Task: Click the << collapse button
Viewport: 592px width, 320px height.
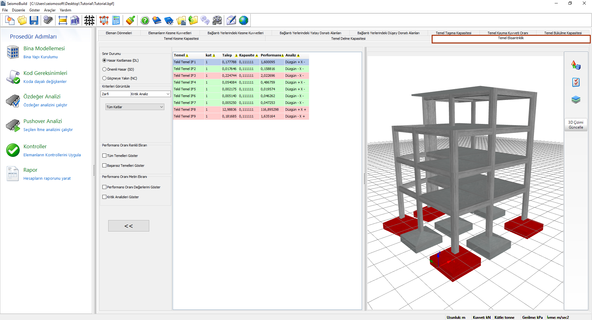Action: pos(129,226)
